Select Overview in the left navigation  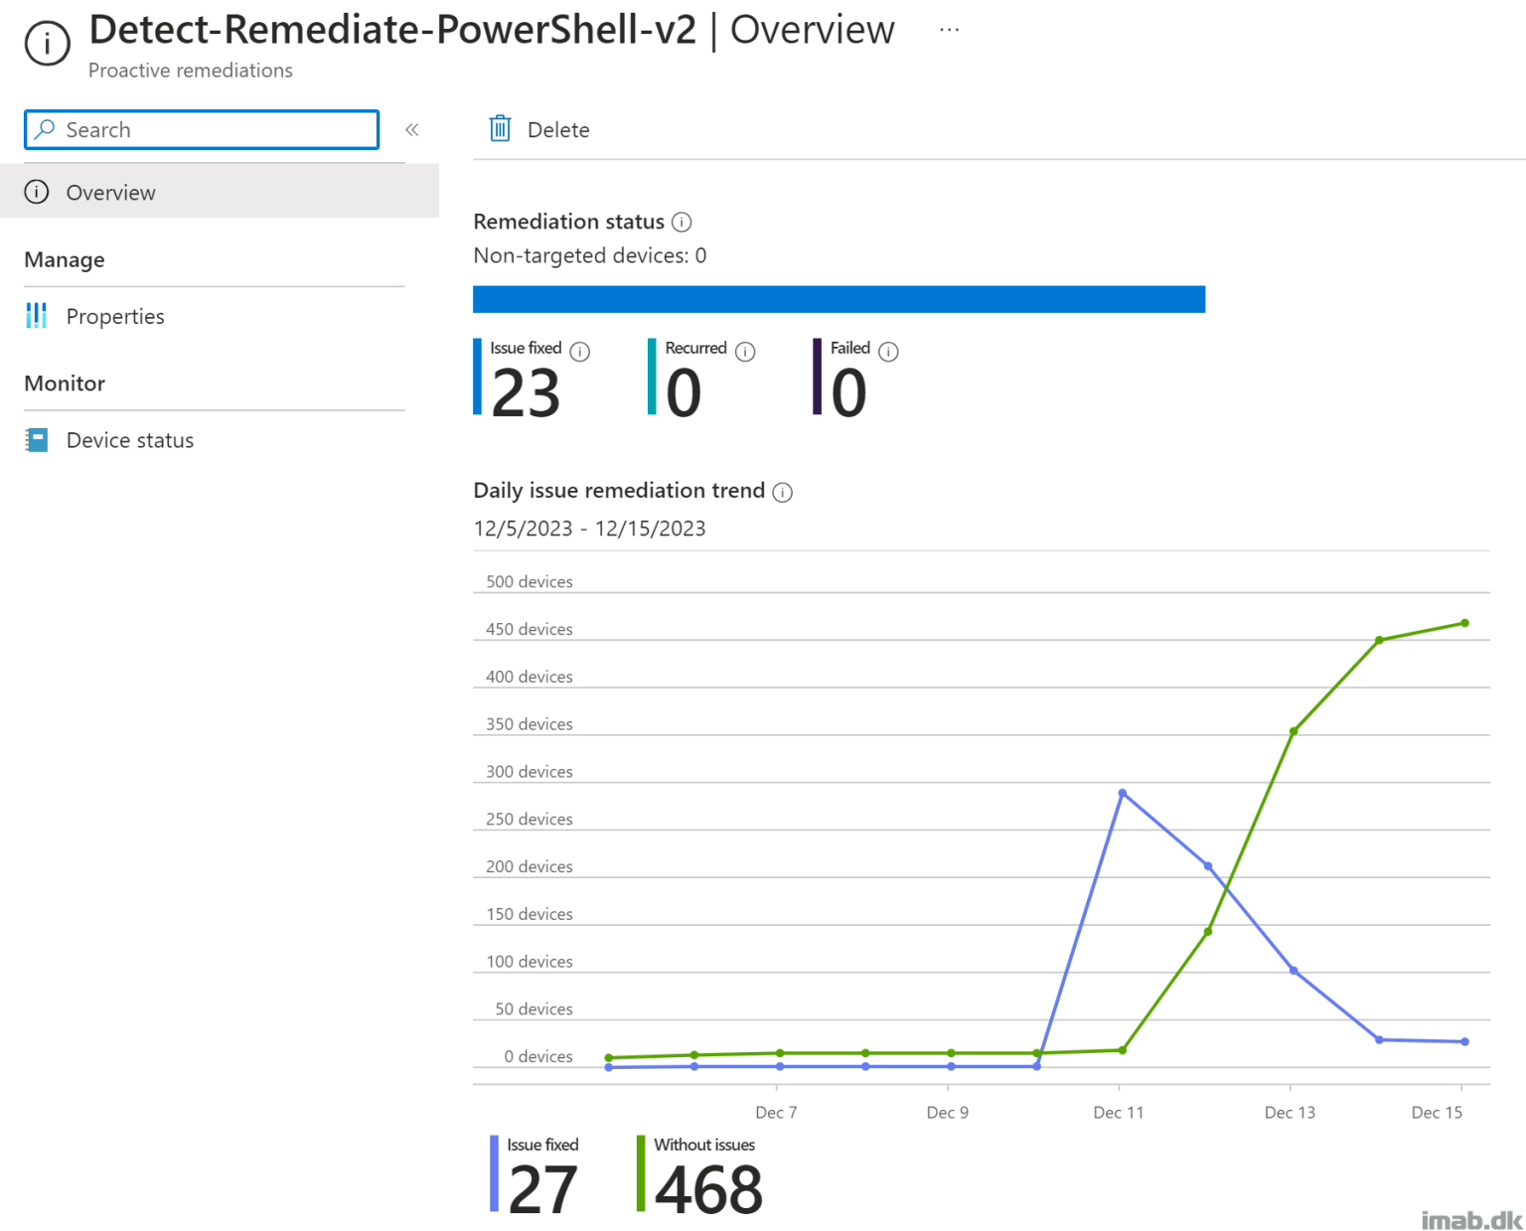(x=110, y=192)
